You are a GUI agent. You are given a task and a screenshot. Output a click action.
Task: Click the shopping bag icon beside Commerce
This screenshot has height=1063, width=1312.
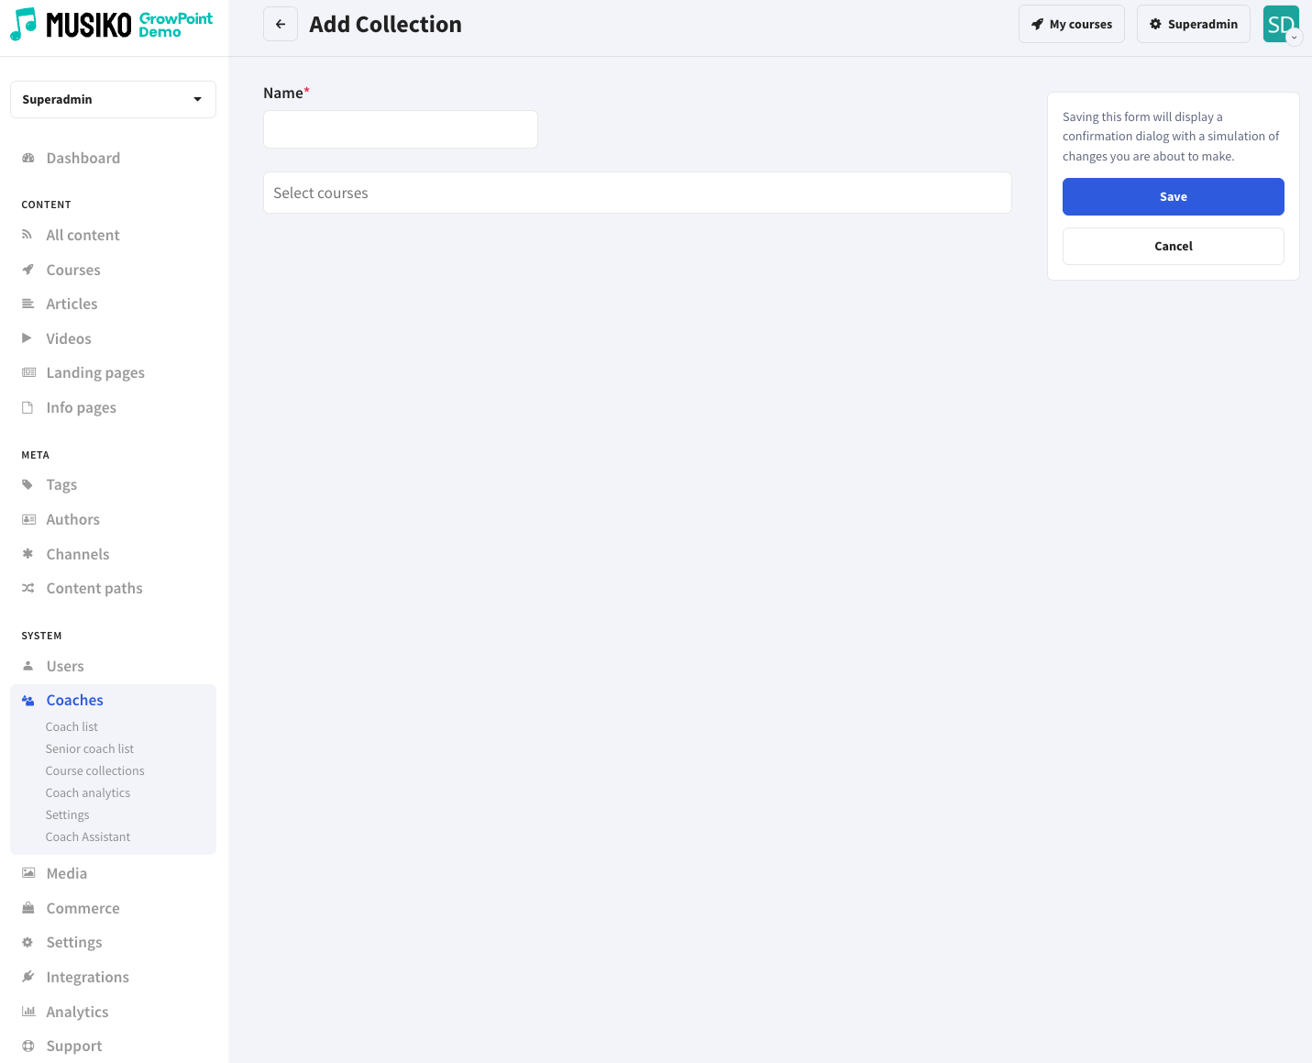28,908
